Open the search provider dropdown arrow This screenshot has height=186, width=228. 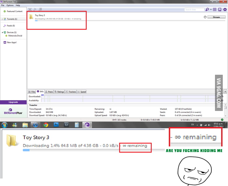click(x=211, y=9)
